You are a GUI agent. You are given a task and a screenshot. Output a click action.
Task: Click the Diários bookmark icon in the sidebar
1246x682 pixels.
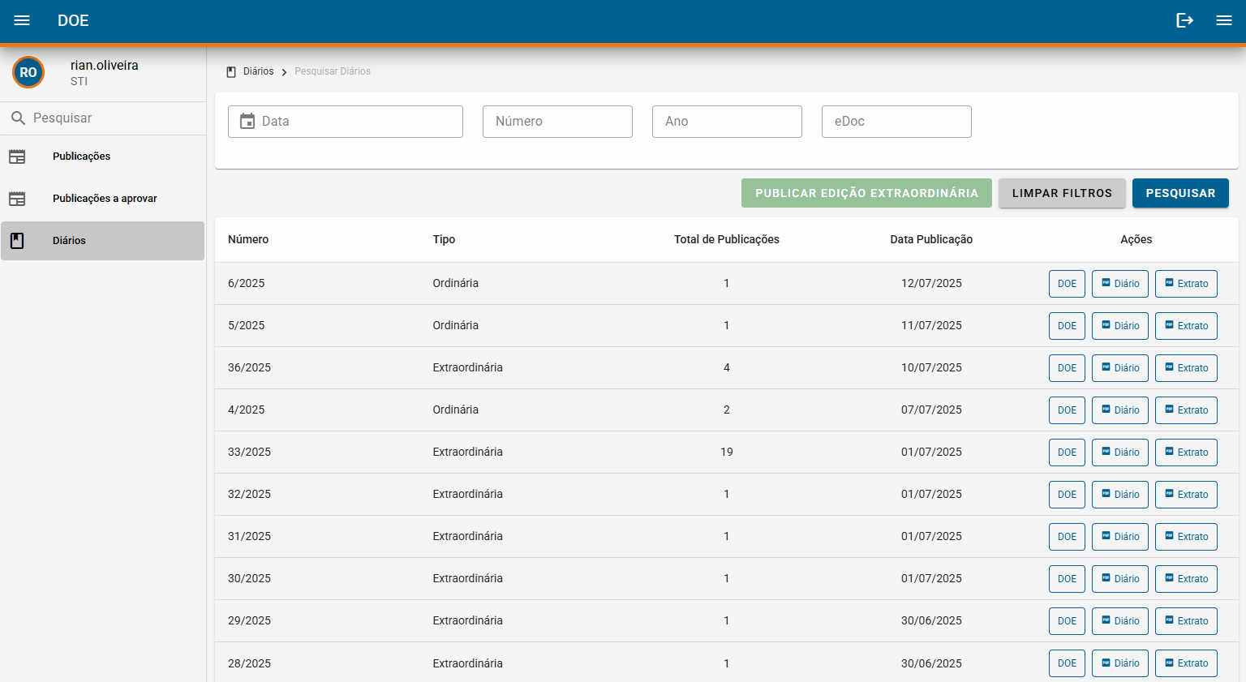(17, 241)
